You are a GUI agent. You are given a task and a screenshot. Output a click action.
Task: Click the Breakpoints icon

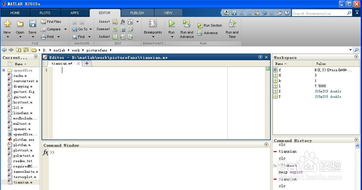click(x=153, y=24)
